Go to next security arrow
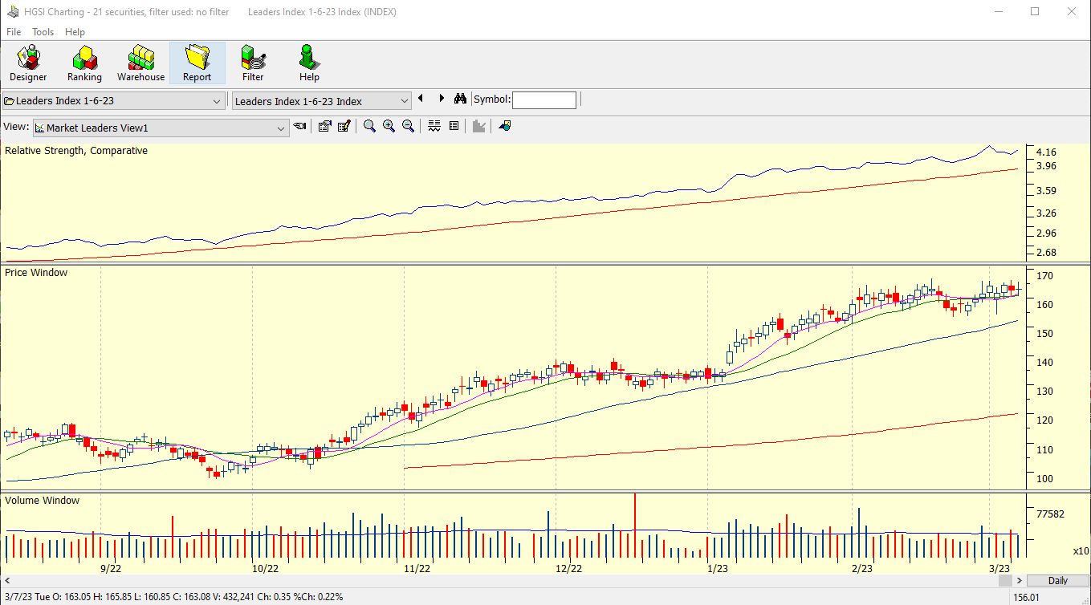Screen dimensions: 1091x605 pos(441,99)
